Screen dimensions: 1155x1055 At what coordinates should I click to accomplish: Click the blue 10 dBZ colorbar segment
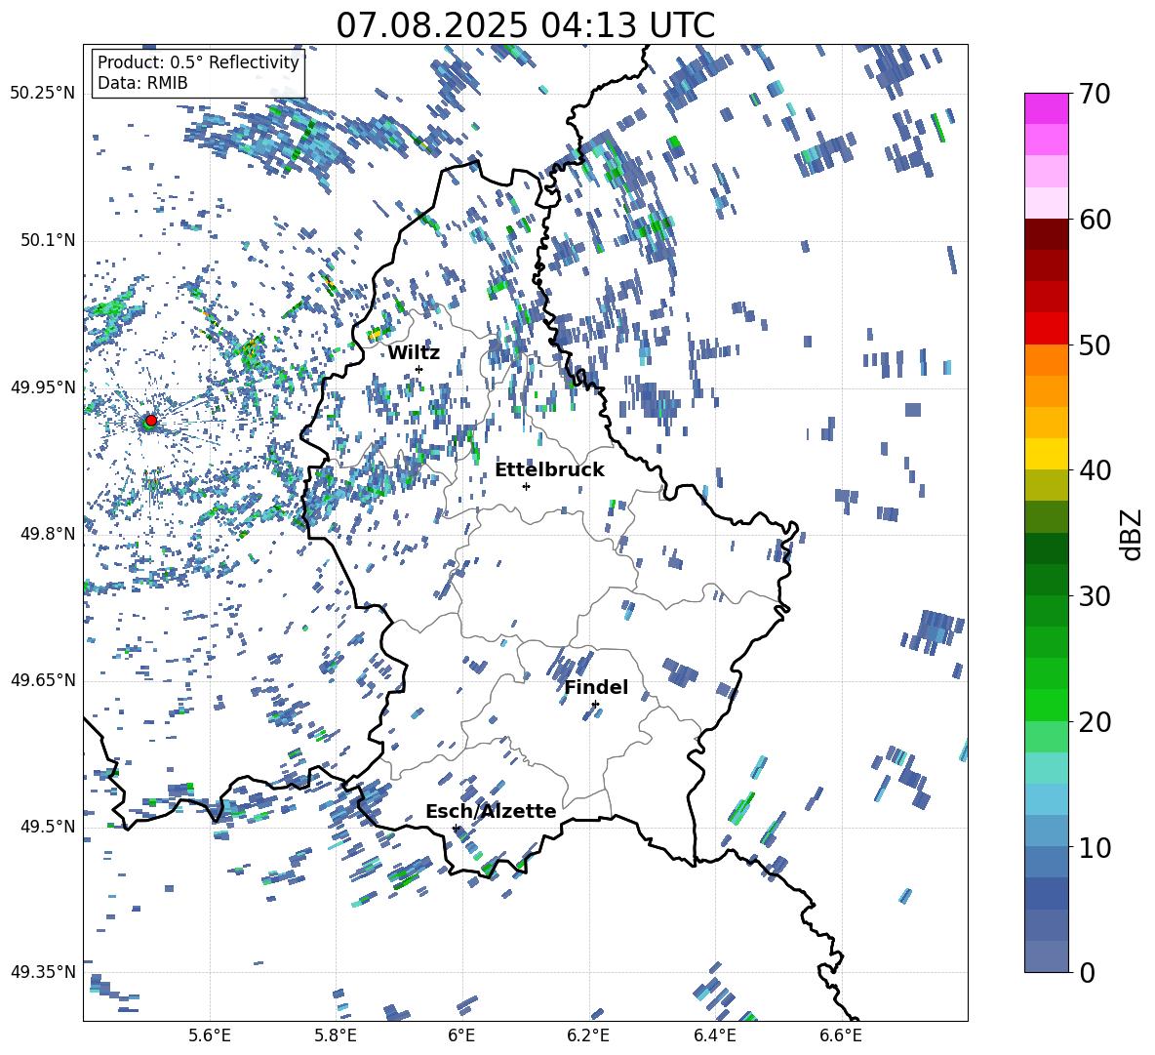coord(1046,862)
